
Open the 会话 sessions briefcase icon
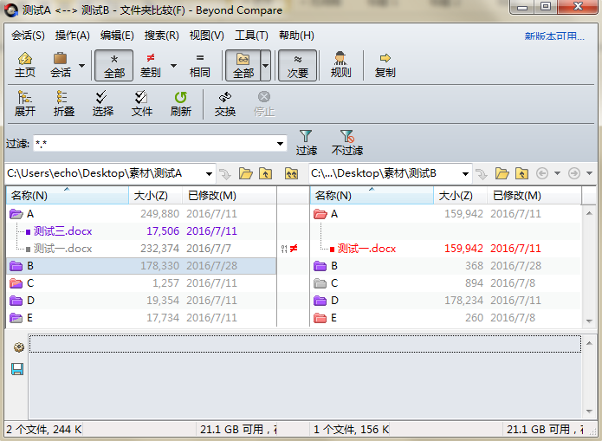(x=61, y=65)
